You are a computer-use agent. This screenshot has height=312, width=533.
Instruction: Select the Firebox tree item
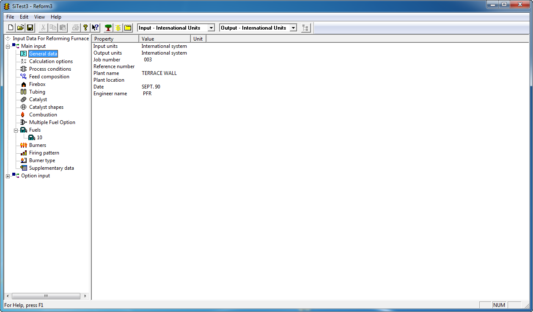coord(37,84)
